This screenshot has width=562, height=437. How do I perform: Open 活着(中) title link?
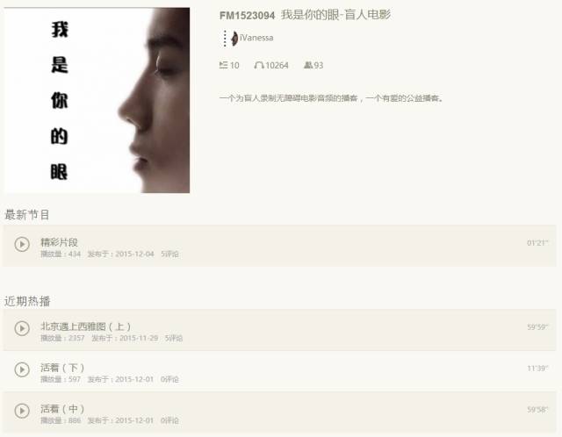62,409
